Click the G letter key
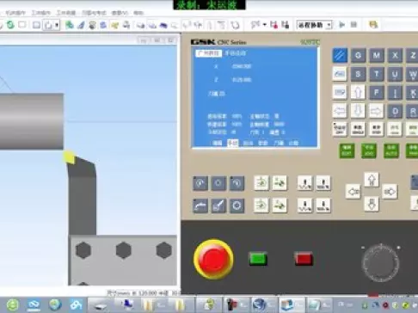 (358, 55)
